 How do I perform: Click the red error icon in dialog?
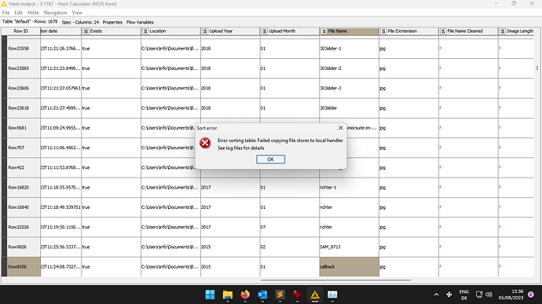coord(205,143)
